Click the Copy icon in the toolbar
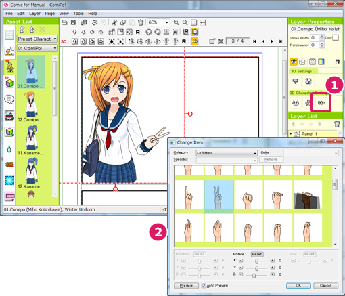The image size is (345, 296). [123, 22]
